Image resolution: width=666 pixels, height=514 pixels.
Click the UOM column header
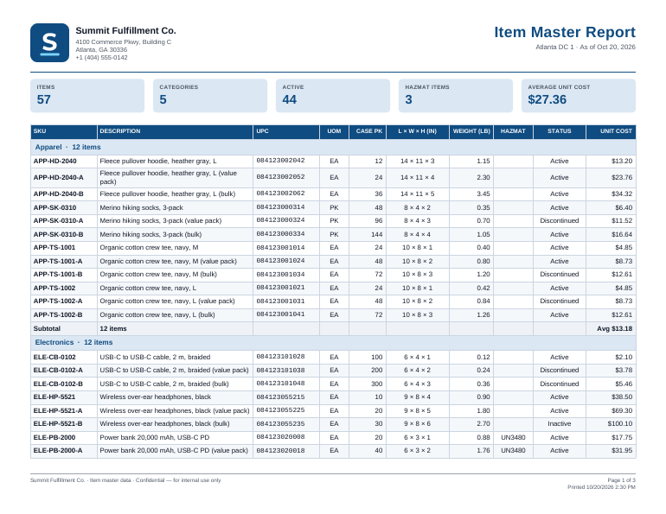(334, 131)
